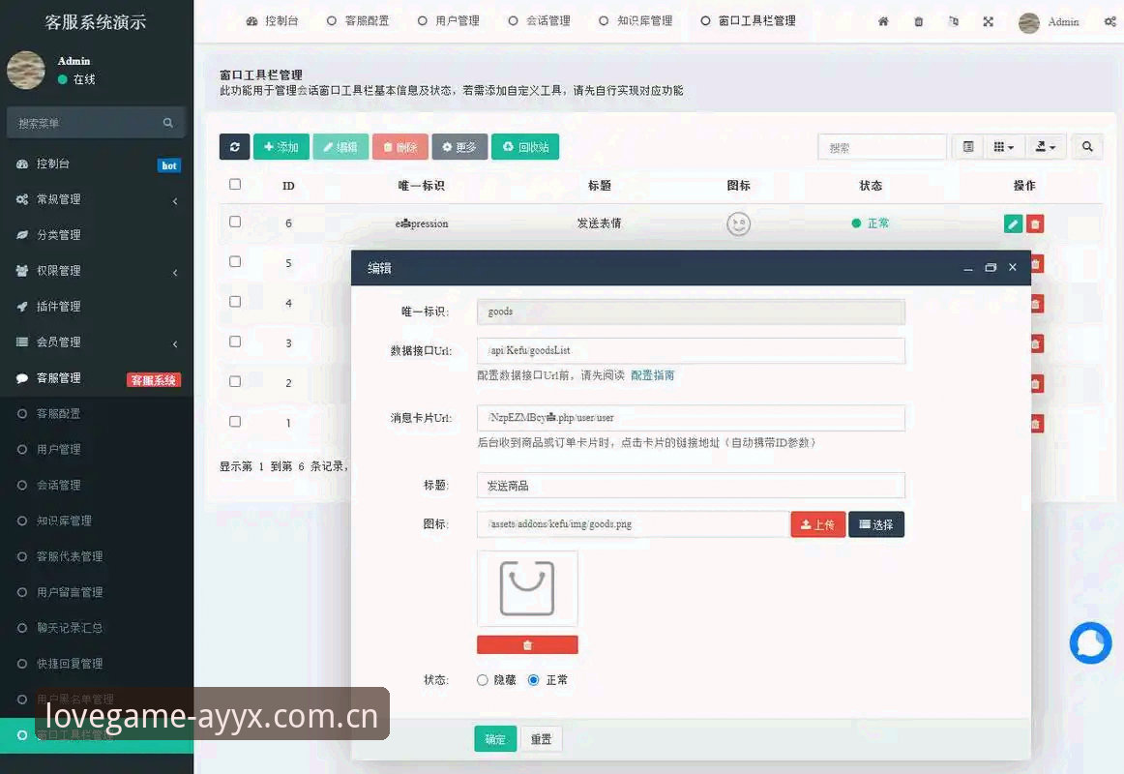Maximize the 编辑 dialog
Viewport: 1124px width, 774px height.
pos(991,267)
